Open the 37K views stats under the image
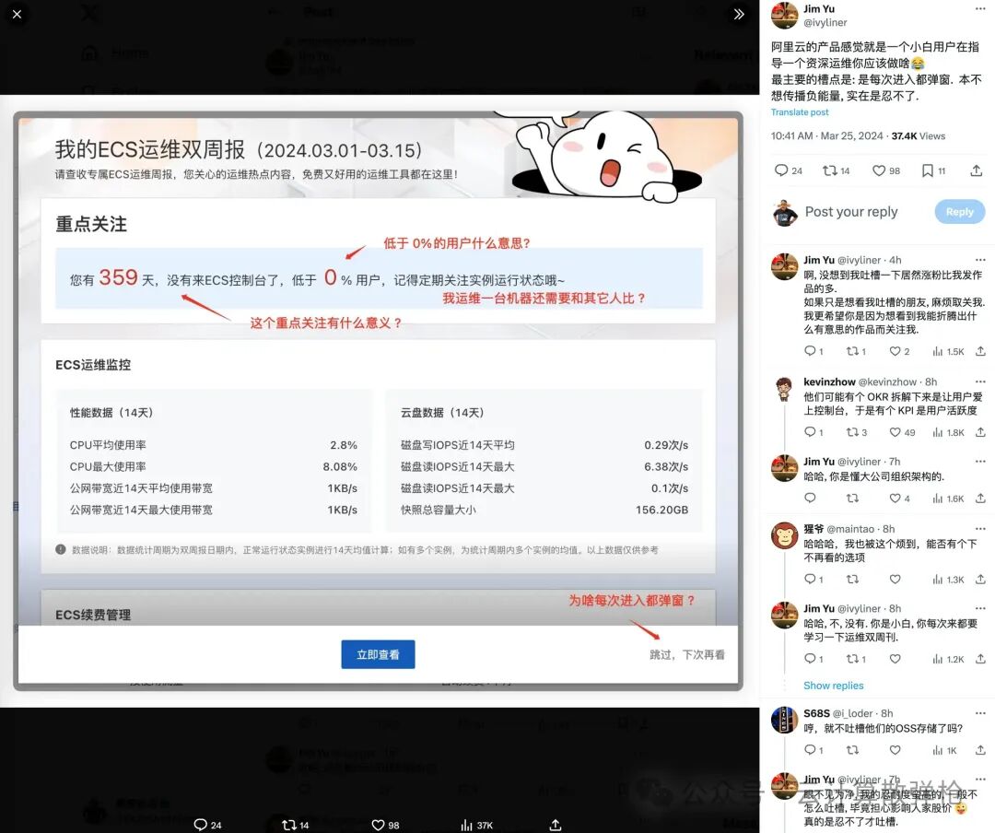This screenshot has width=995, height=833. (476, 825)
